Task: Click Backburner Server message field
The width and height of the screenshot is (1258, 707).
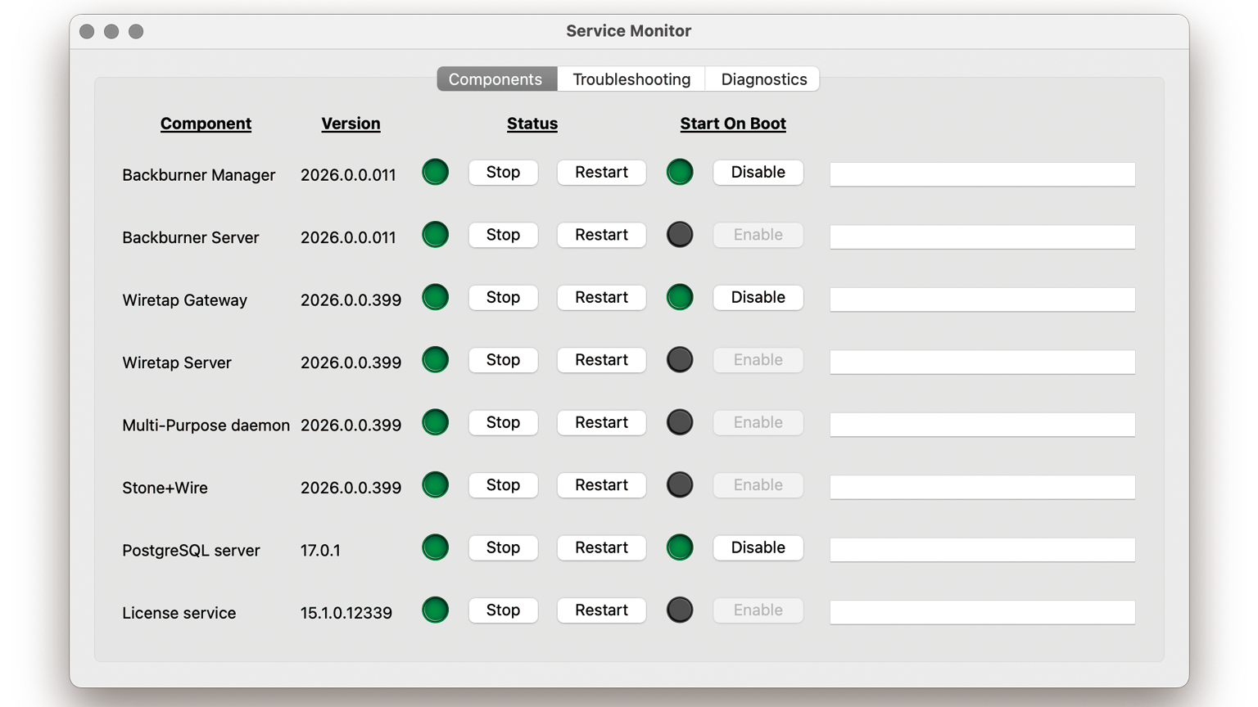Action: (982, 236)
